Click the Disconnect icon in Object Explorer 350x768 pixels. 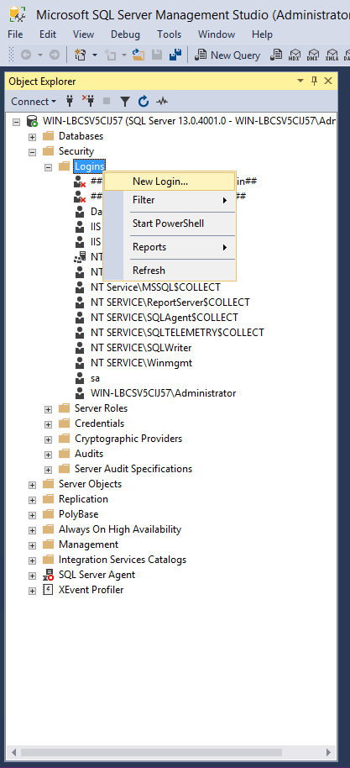click(x=88, y=102)
